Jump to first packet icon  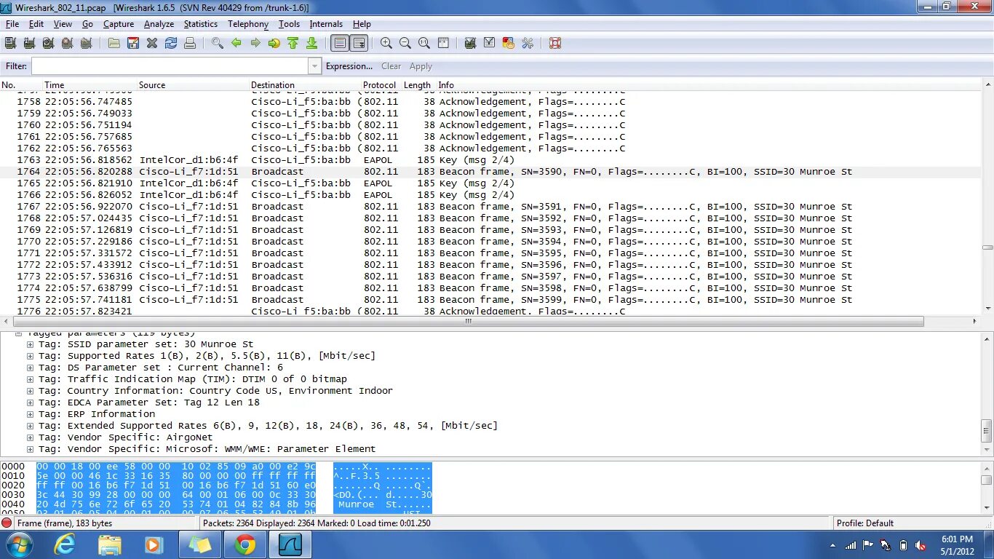pyautogui.click(x=293, y=44)
